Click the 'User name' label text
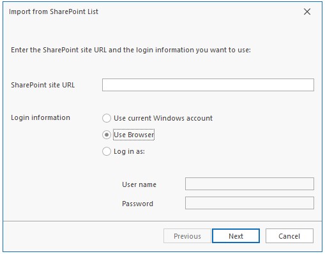Image resolution: width=325 pixels, height=254 pixels. 139,184
